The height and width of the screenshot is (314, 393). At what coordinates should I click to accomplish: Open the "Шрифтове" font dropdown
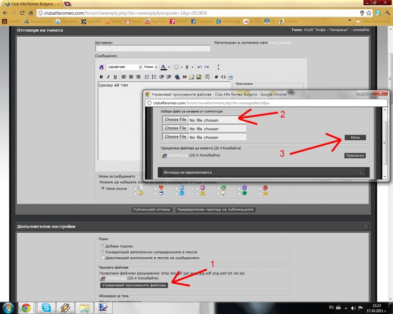[124, 67]
